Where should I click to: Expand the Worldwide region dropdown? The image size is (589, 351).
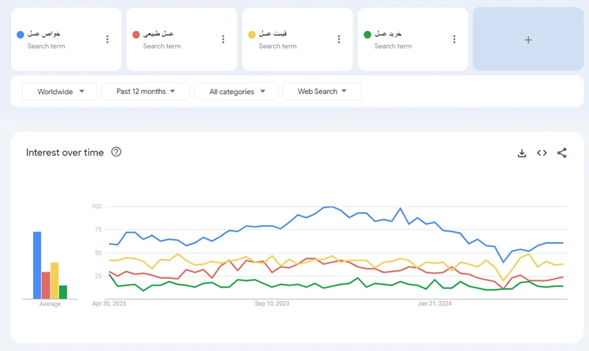(60, 91)
